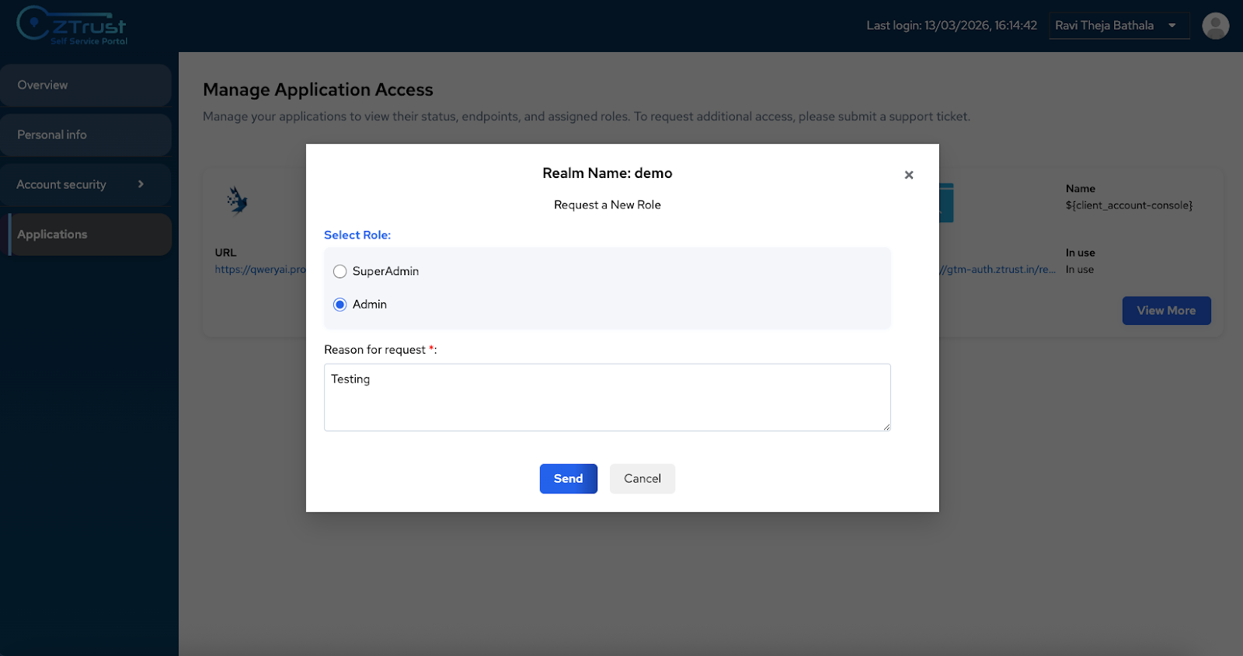Click the blue application icon behind dialog
This screenshot has width=1243, height=656.
tap(945, 203)
